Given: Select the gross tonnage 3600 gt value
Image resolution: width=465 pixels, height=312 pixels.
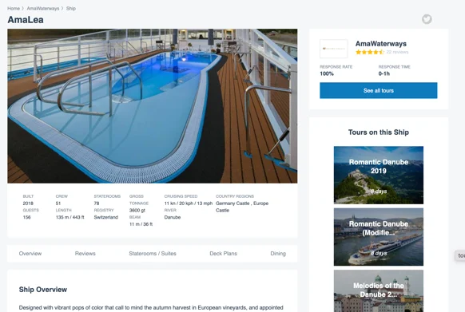Looking at the screenshot, I should [x=137, y=211].
